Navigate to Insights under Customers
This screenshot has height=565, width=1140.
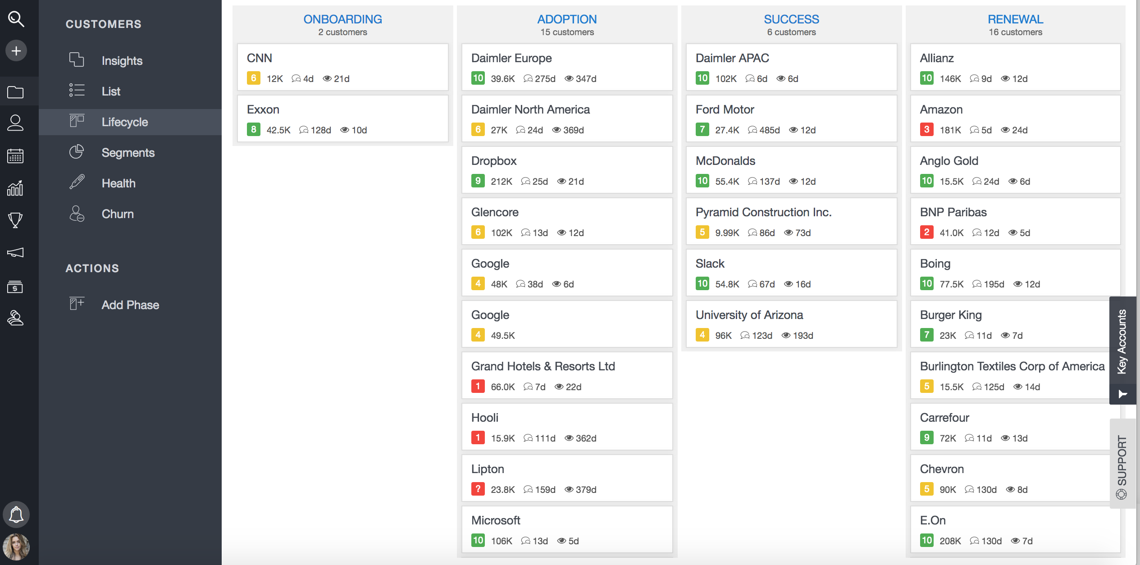click(x=122, y=60)
